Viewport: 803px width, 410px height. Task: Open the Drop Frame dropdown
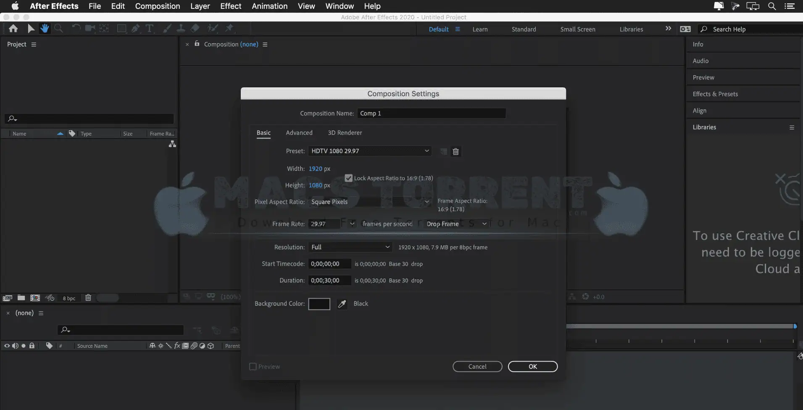tap(456, 224)
